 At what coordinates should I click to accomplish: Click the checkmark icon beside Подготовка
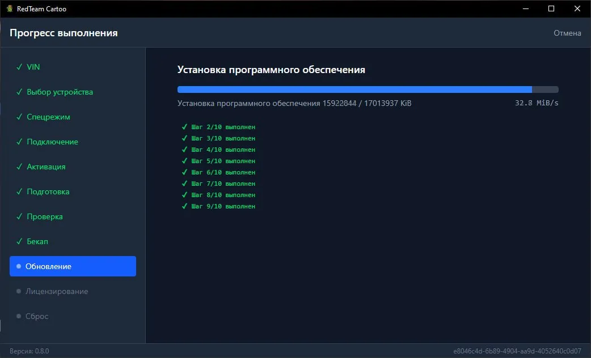(19, 191)
